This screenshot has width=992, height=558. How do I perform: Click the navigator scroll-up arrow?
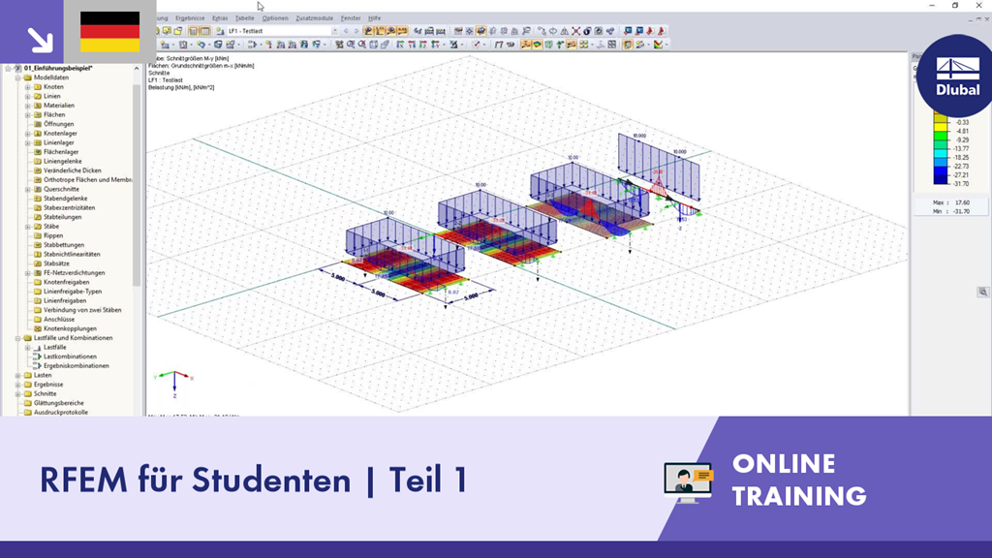(137, 69)
